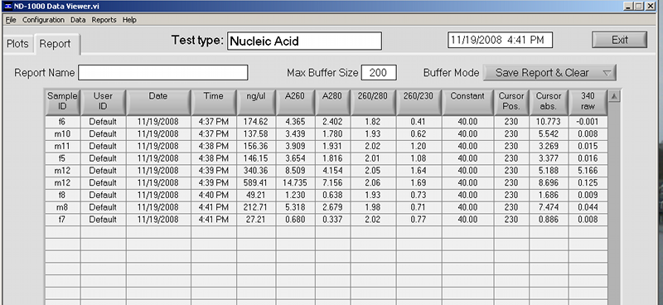The height and width of the screenshot is (305, 663).
Task: Click the 340 raw column header
Action: 588,102
